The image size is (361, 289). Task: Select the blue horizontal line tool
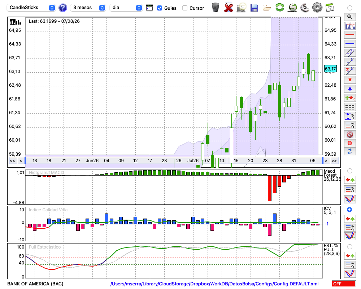tap(350, 43)
